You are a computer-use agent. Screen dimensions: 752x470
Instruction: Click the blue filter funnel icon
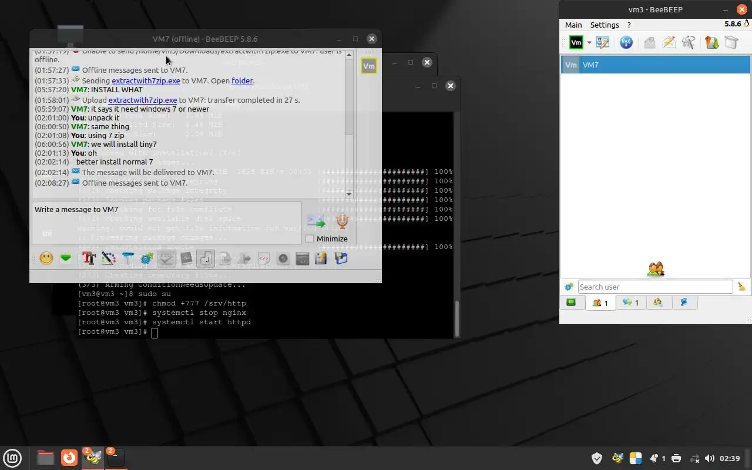tap(127, 258)
